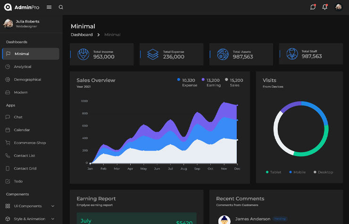Click the user avatar in top bar
Screen dimensions: 349x224
338,7
